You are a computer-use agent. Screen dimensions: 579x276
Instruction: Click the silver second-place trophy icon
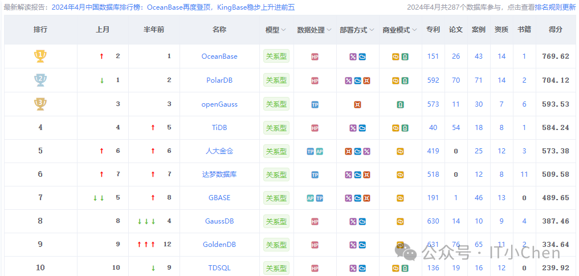(x=40, y=80)
